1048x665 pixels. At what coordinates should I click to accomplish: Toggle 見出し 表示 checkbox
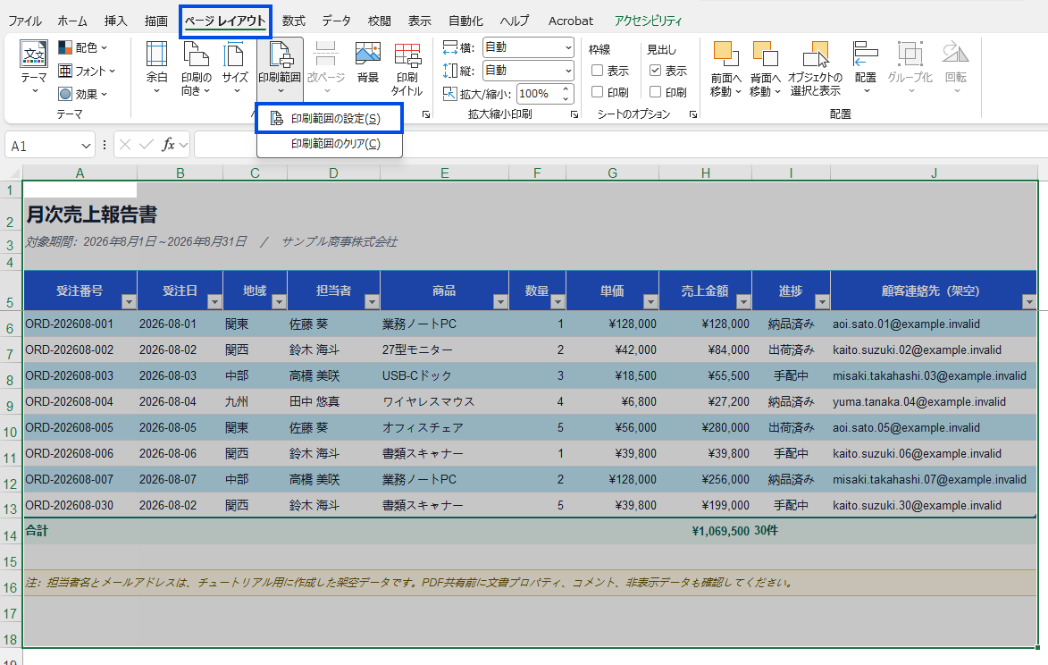656,71
